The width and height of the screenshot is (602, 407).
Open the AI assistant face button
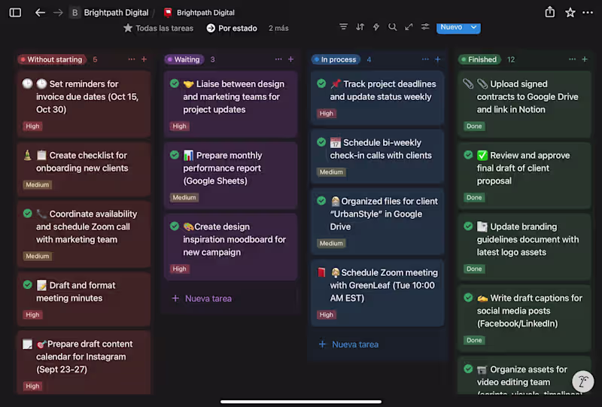pos(582,381)
